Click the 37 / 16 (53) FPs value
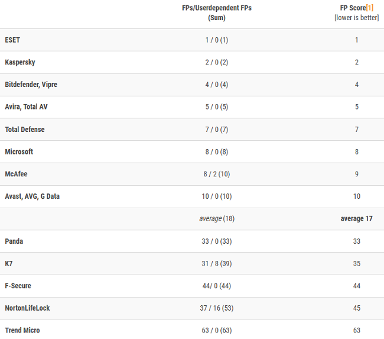 (x=217, y=308)
